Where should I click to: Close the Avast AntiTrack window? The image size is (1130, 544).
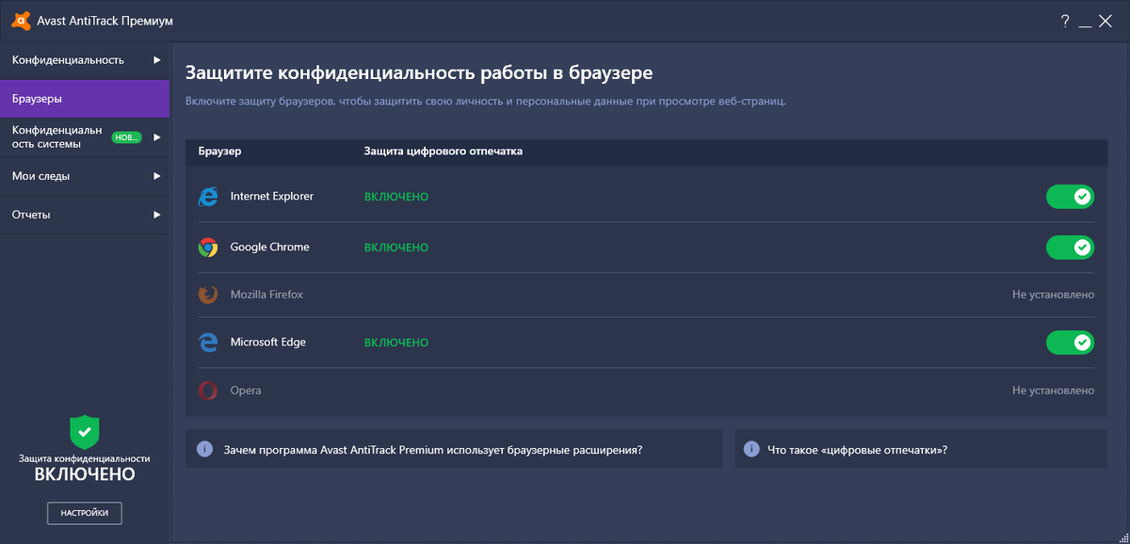tap(1106, 20)
